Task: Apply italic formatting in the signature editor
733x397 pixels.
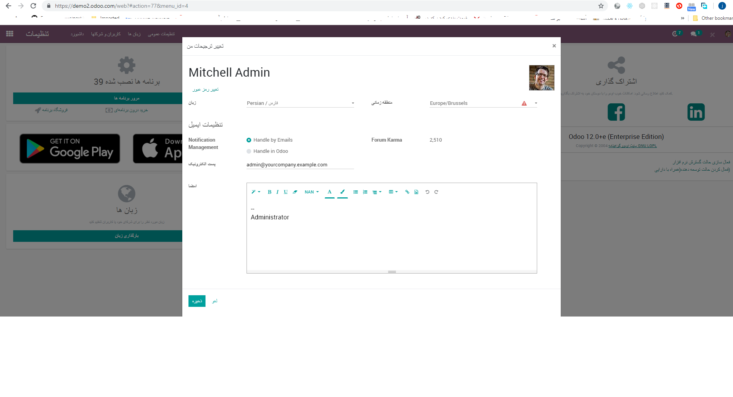Action: coord(277,192)
